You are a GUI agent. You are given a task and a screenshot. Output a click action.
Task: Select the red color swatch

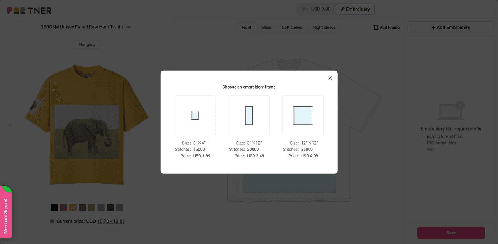pyautogui.click(x=63, y=208)
